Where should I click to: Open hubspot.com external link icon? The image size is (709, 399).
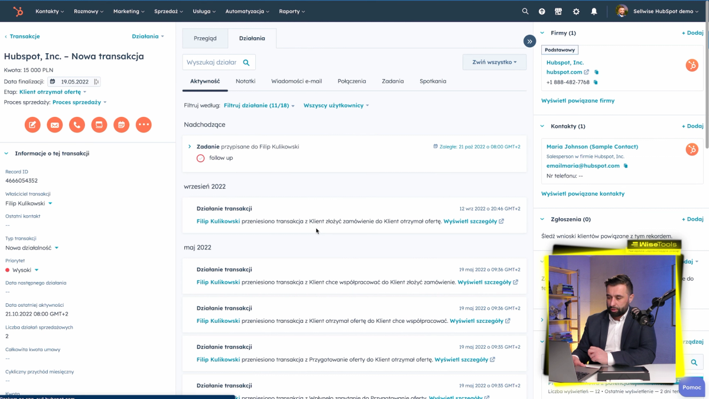(x=587, y=72)
